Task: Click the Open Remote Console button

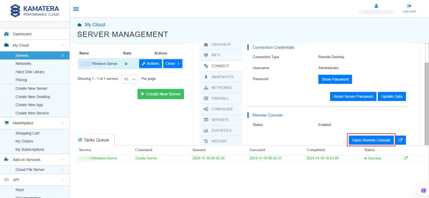Action: 371,140
